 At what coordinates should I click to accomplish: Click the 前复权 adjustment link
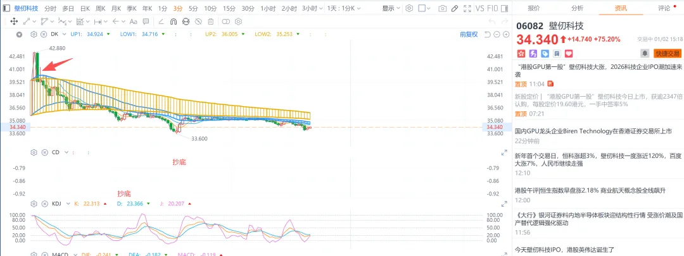click(469, 34)
